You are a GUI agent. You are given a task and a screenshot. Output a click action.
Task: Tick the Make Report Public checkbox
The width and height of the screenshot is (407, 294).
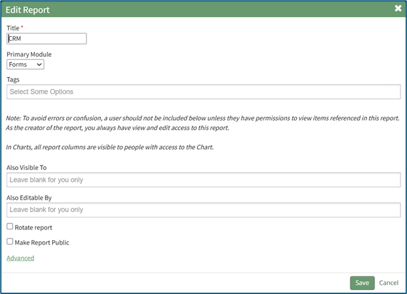(x=10, y=241)
